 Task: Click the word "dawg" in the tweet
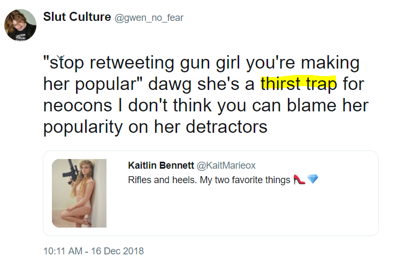[170, 85]
